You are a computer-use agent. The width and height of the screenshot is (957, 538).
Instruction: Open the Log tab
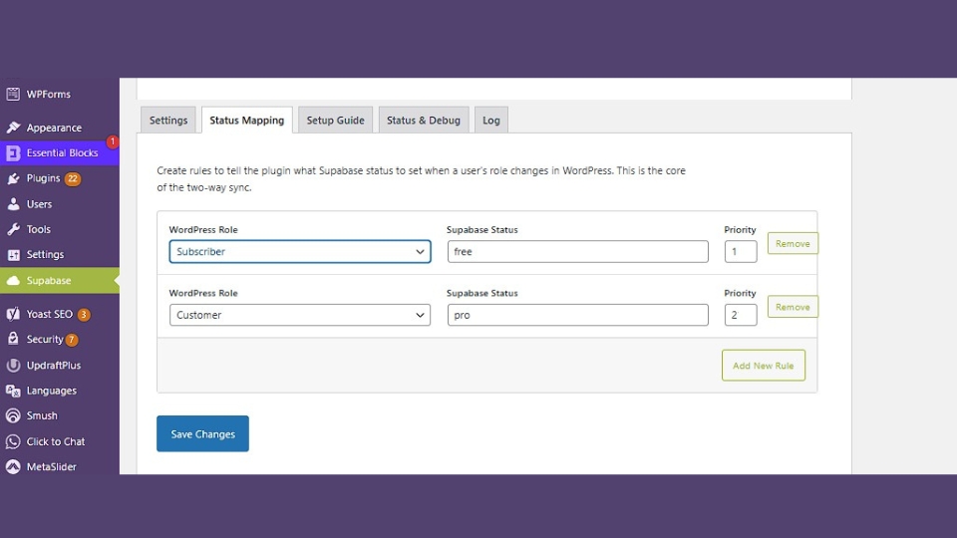(490, 121)
